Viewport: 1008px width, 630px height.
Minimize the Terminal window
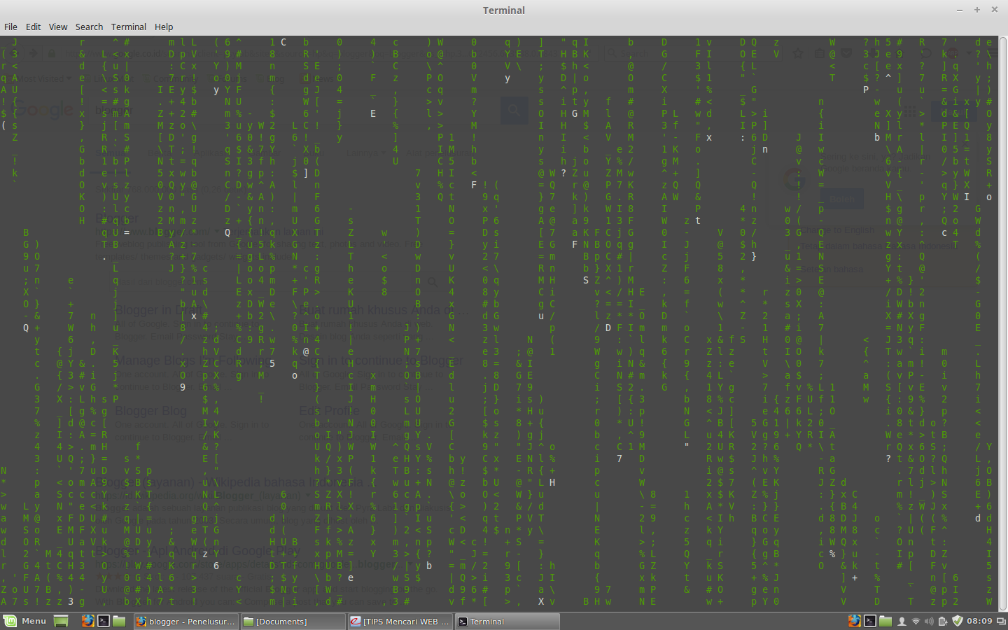(x=960, y=10)
